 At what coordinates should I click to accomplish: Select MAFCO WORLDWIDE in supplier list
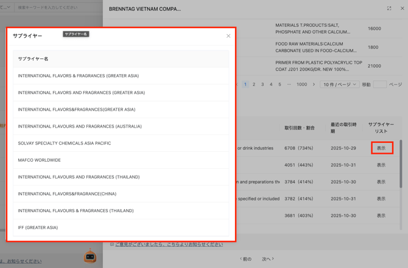point(40,160)
